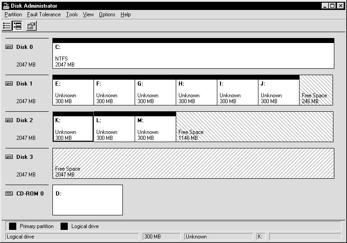The height and width of the screenshot is (243, 347).
Task: Open the View menu
Action: (x=88, y=14)
